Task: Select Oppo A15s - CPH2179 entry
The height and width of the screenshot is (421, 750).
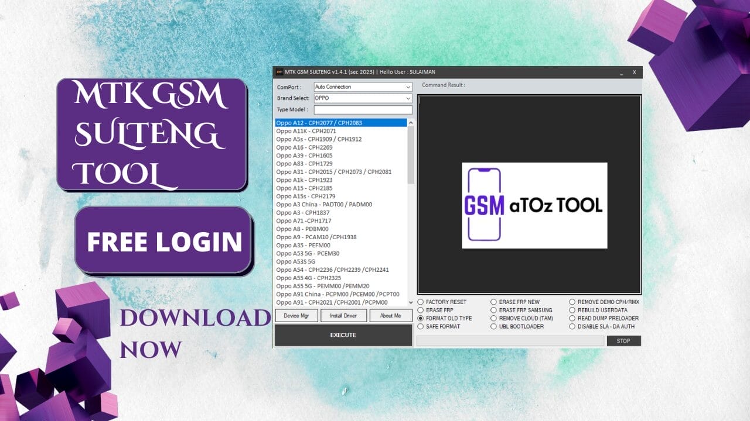Action: pyautogui.click(x=341, y=196)
